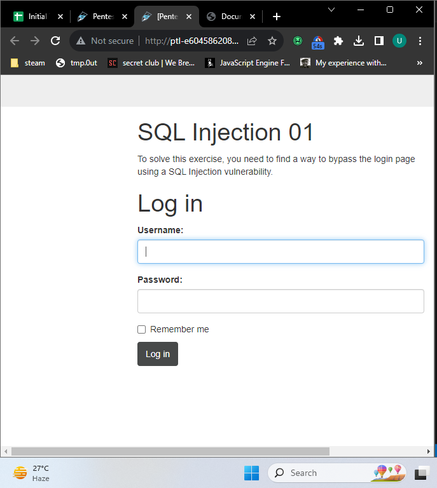Open the Downloads icon in toolbar
Screen dimensions: 437x488
point(359,41)
